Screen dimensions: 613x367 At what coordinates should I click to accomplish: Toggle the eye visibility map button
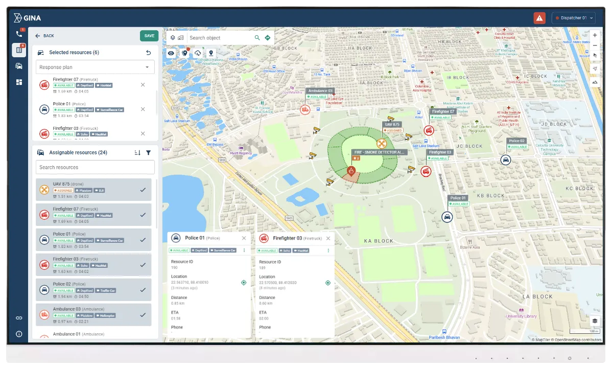point(171,53)
